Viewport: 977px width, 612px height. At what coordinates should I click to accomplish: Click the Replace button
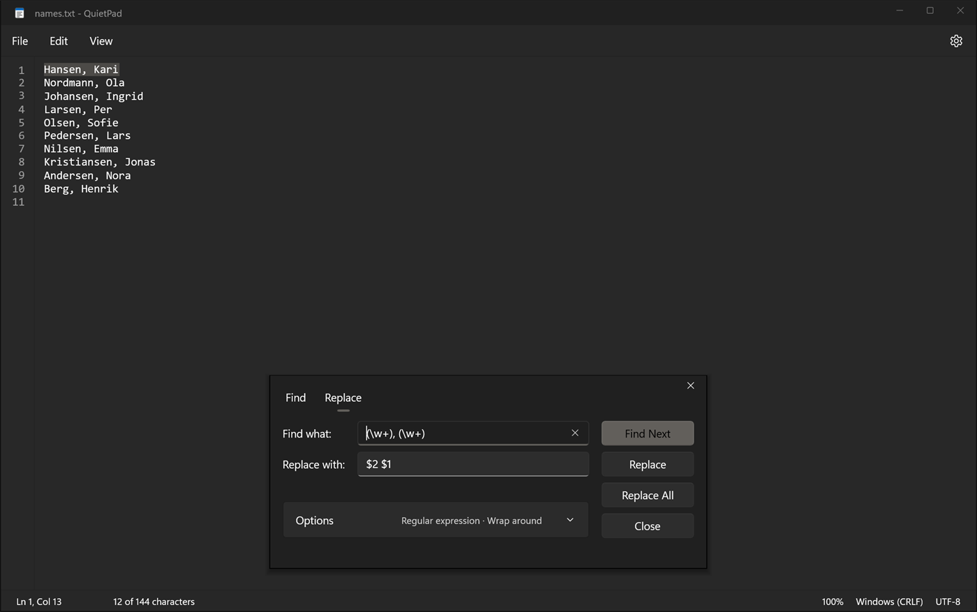pyautogui.click(x=648, y=465)
